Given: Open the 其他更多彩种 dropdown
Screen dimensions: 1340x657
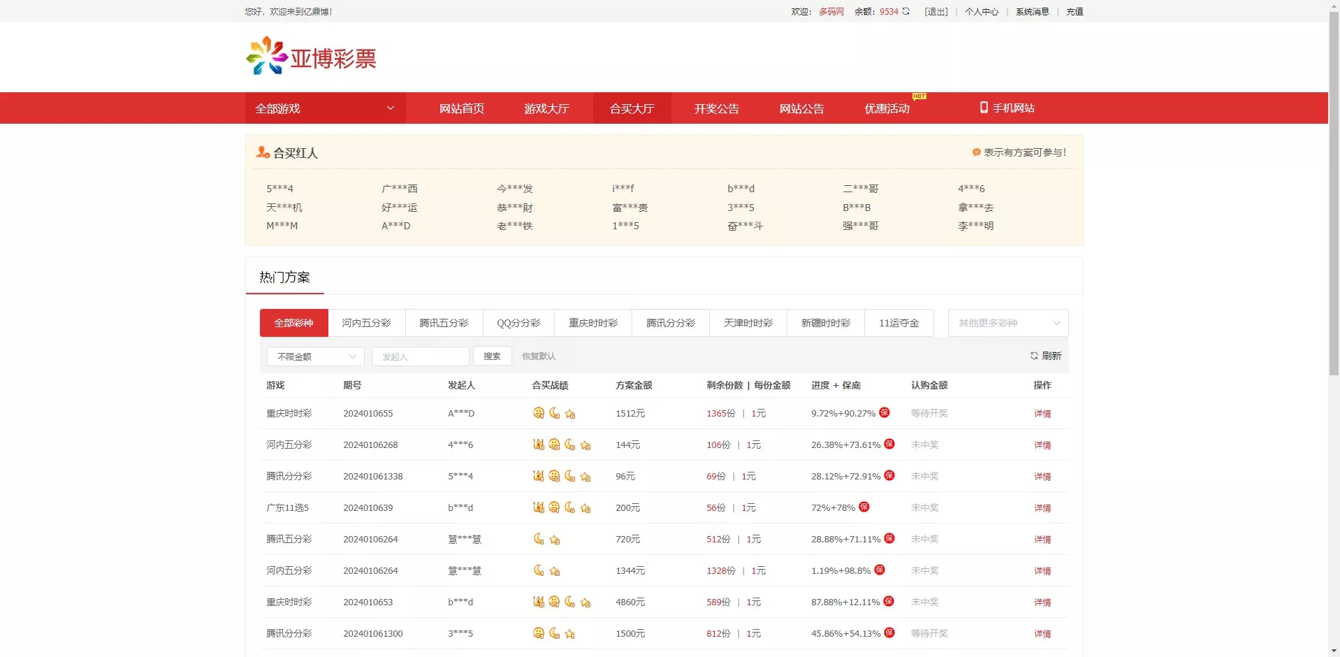Looking at the screenshot, I should 1007,322.
